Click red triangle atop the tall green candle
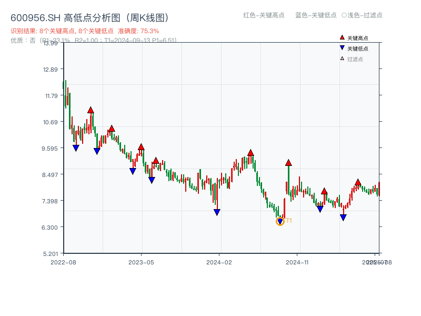This screenshot has width=421, height=316. pos(288,163)
